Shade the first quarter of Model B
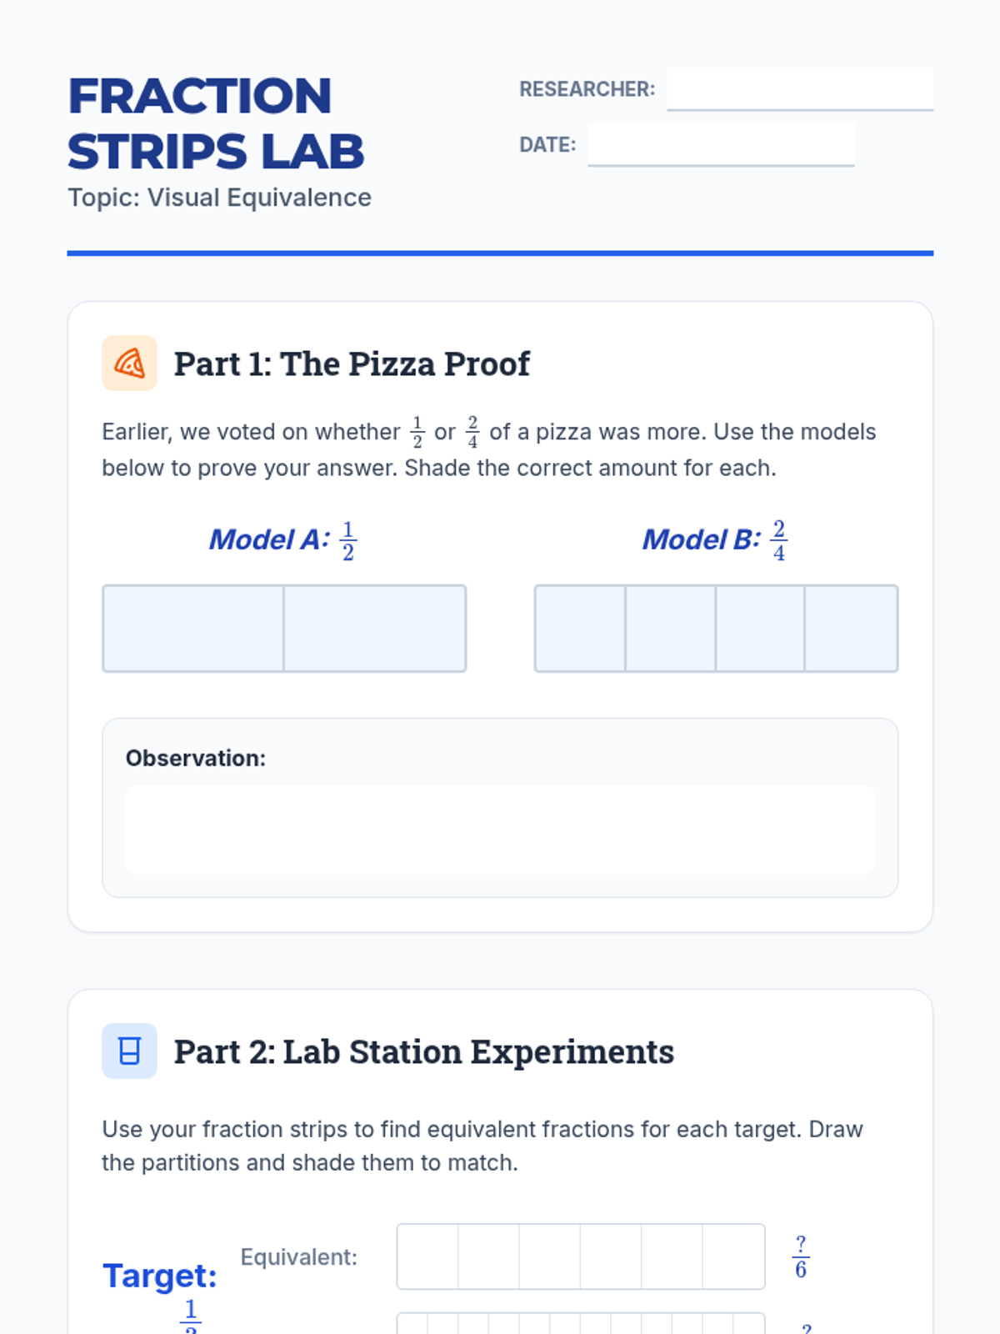This screenshot has height=1334, width=1000. (x=581, y=629)
